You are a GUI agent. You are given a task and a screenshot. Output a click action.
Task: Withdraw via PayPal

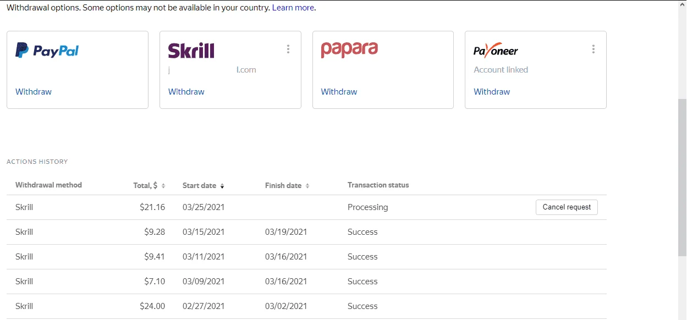(x=34, y=92)
